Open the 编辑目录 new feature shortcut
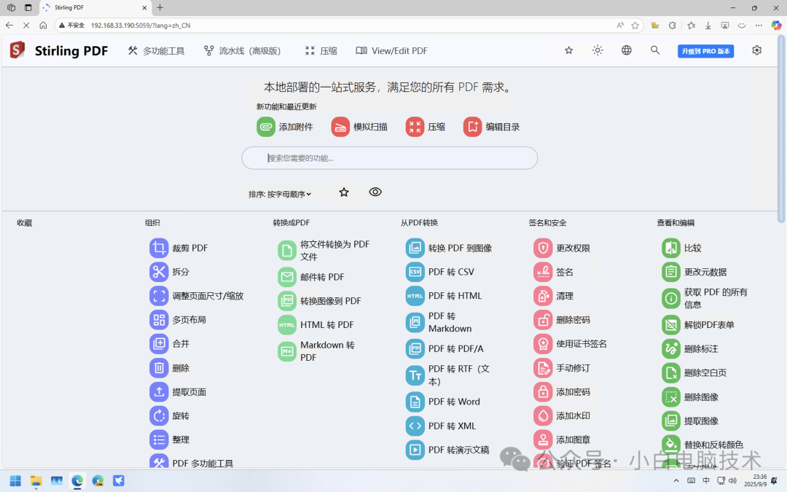The image size is (787, 492). pyautogui.click(x=492, y=127)
